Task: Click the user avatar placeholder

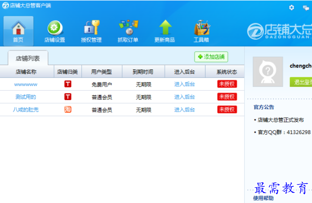Action: [x=268, y=72]
